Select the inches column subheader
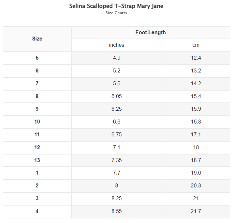This screenshot has height=223, width=235. (x=117, y=45)
